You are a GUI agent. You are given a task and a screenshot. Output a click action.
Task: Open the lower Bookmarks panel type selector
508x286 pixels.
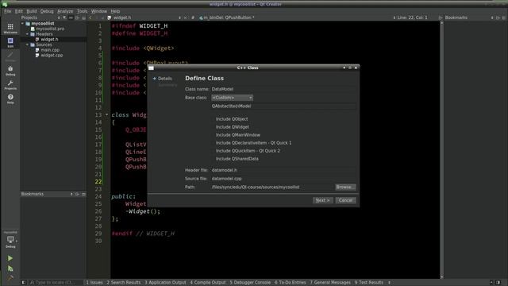pos(71,194)
